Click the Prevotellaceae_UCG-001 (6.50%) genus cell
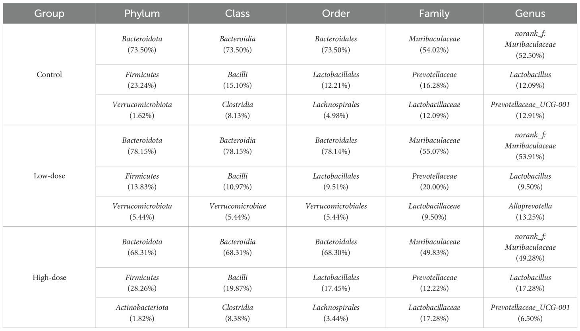The image size is (580, 331). [530, 313]
